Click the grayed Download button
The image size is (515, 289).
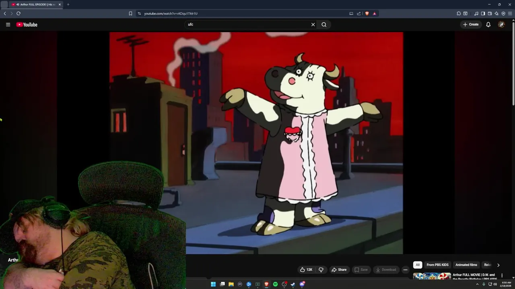386,270
